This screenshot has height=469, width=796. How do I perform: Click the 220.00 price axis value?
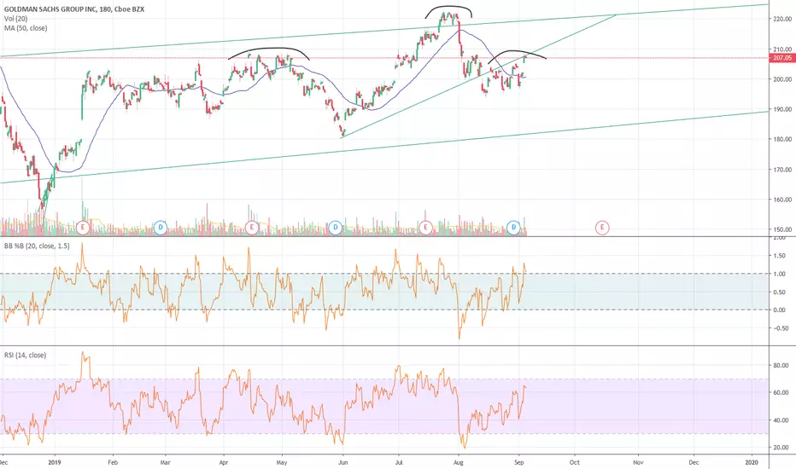click(782, 20)
